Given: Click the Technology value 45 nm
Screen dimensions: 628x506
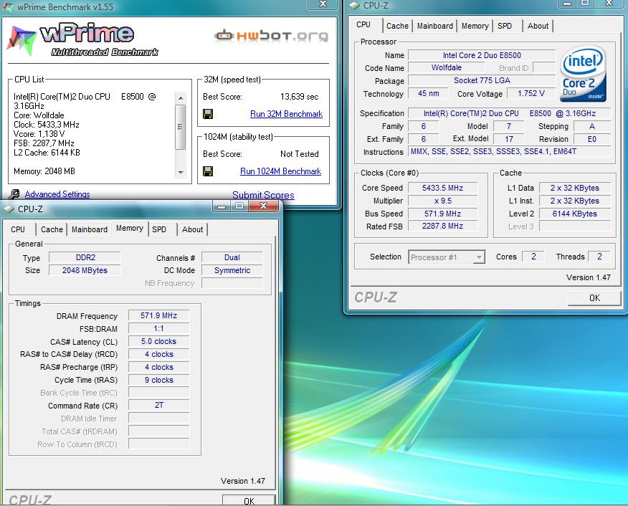Looking at the screenshot, I should (x=428, y=93).
